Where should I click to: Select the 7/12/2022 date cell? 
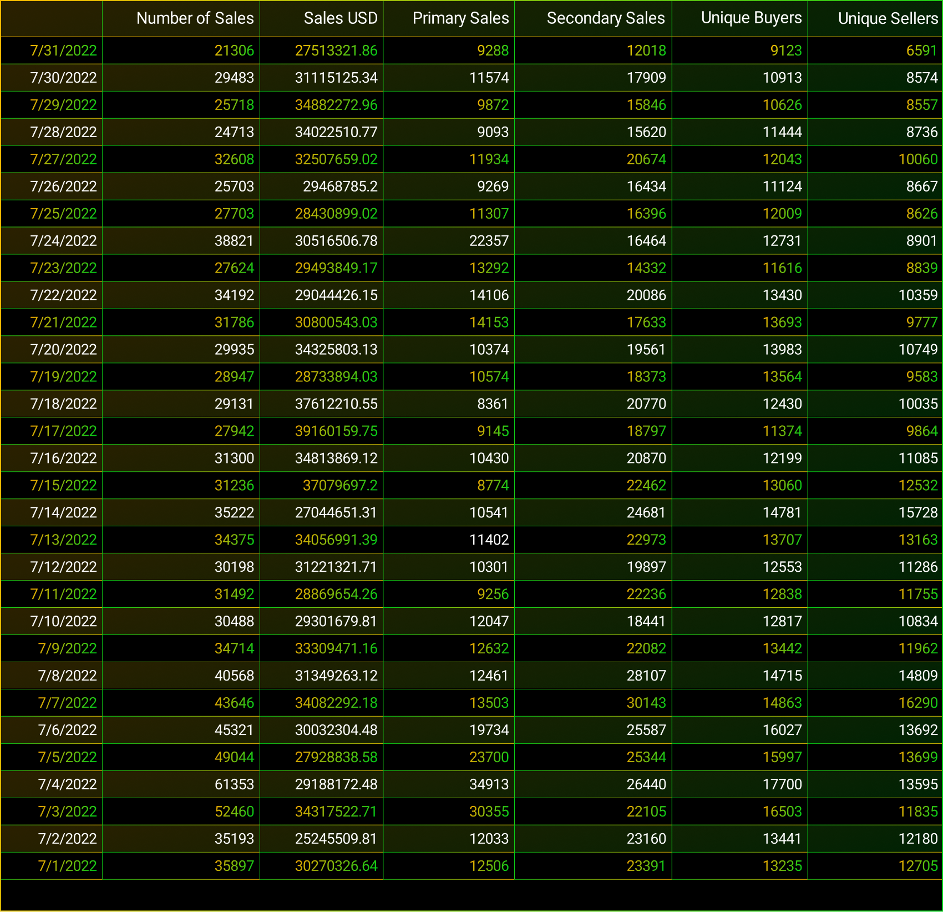point(52,567)
